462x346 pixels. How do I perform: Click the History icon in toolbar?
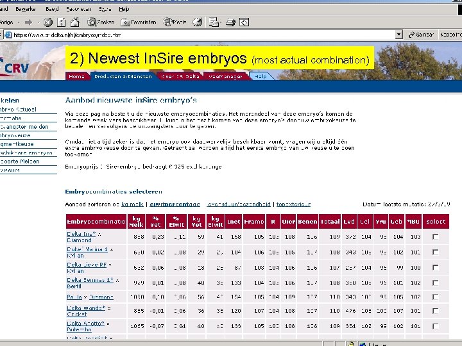(x=198, y=22)
